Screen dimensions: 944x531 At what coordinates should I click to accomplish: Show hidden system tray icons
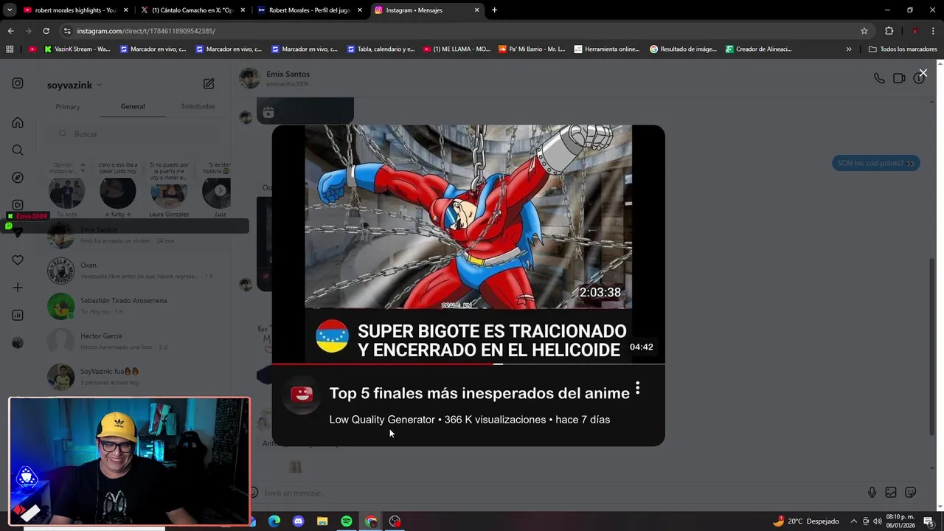click(853, 521)
